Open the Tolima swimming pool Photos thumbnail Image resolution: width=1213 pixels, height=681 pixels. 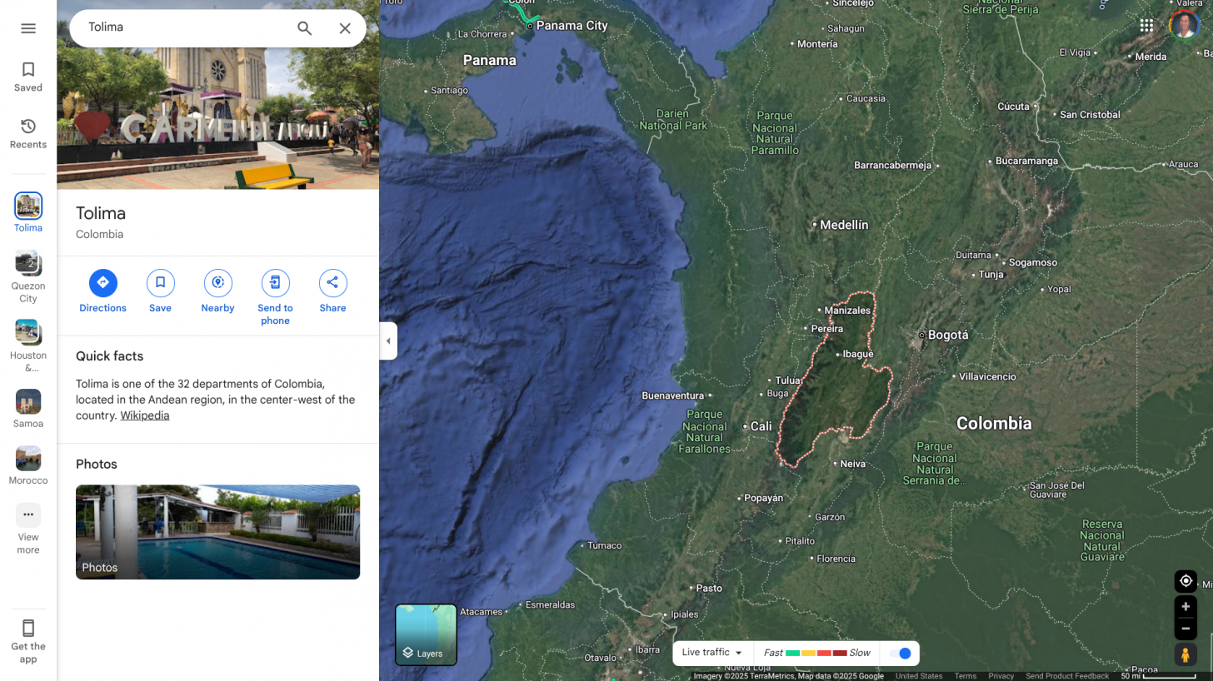click(217, 532)
